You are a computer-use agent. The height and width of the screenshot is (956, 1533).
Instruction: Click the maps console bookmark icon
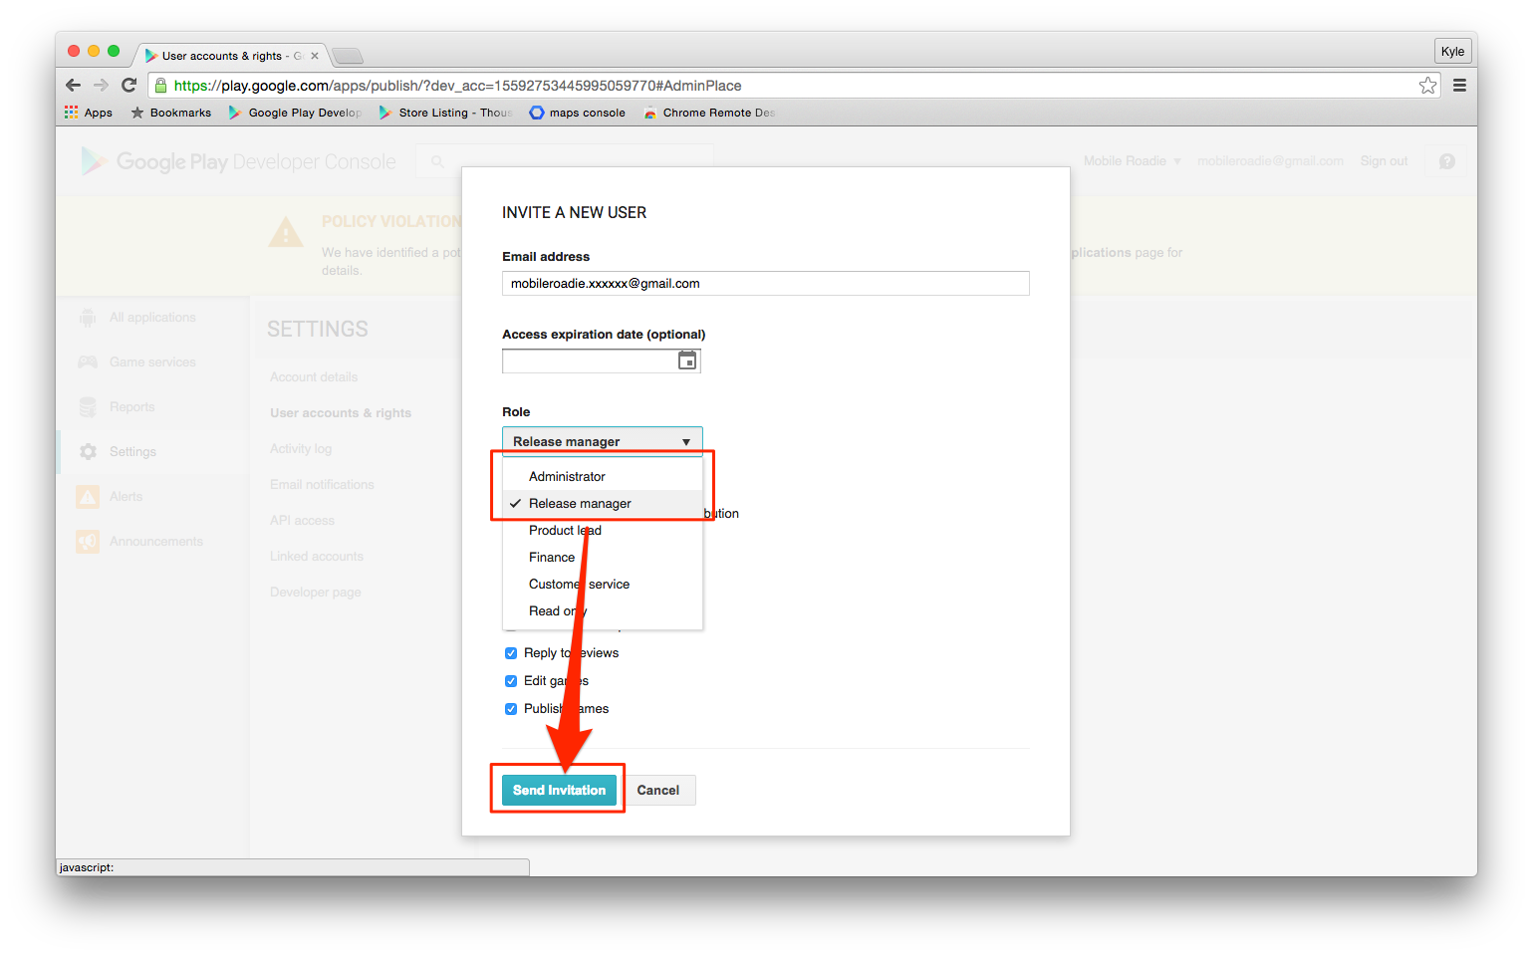pos(537,113)
